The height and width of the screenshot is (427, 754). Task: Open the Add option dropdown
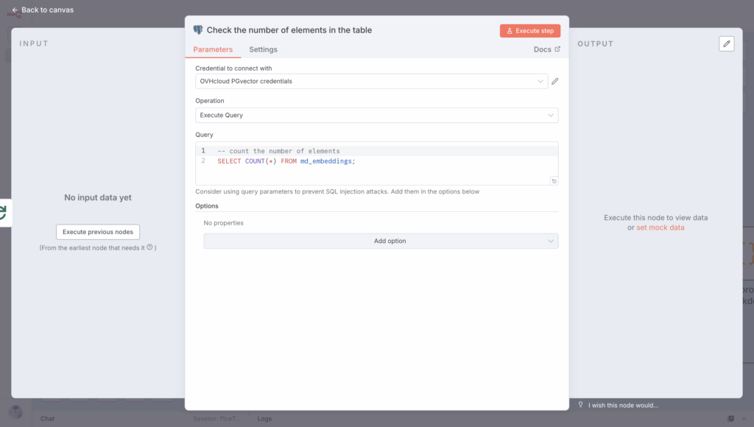pyautogui.click(x=381, y=241)
